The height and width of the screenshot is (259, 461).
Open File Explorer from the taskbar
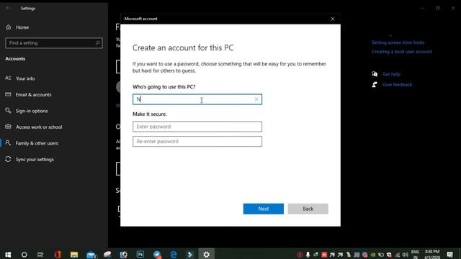(x=73, y=254)
